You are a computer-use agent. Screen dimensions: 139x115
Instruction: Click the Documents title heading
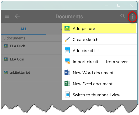[69, 16]
